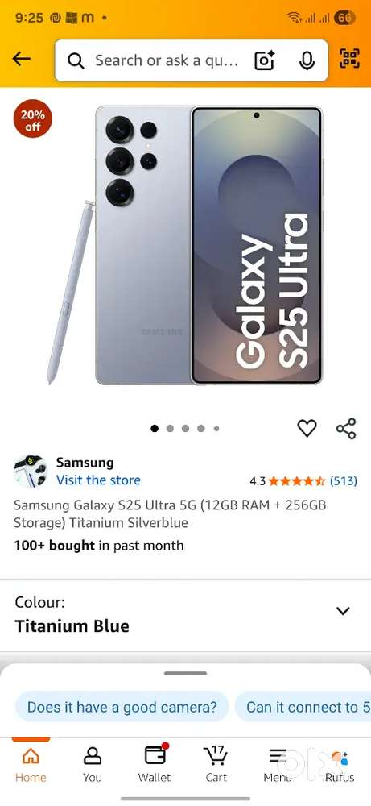Share product using share icon
The width and height of the screenshot is (371, 806).
346,428
